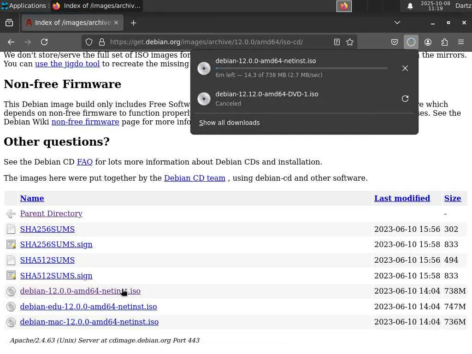Screen dimensions: 472x354
Task: Cancel the netinst ISO download
Action: [405, 68]
